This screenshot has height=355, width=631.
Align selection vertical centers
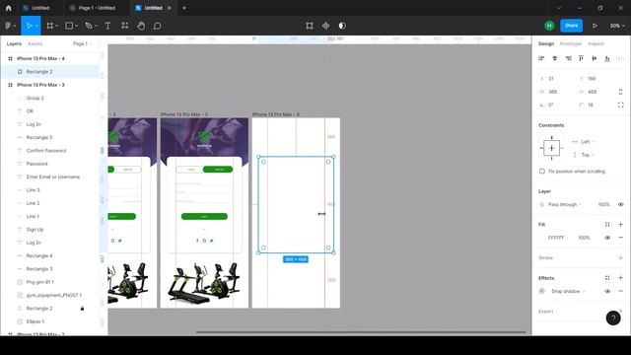[594, 59]
